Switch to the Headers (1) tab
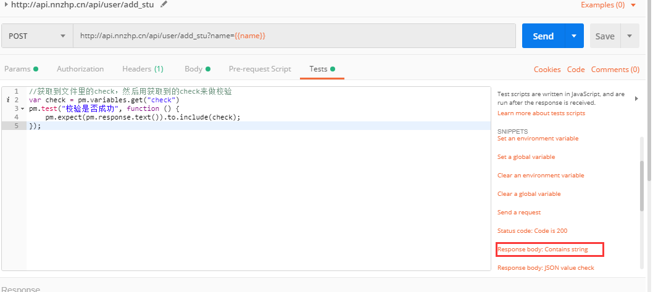653x292 pixels. [x=143, y=69]
